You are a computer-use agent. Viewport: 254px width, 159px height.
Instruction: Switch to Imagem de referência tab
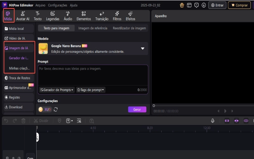tap(93, 28)
